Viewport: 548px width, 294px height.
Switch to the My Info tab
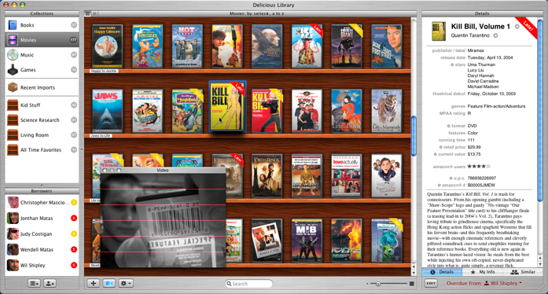[483, 272]
